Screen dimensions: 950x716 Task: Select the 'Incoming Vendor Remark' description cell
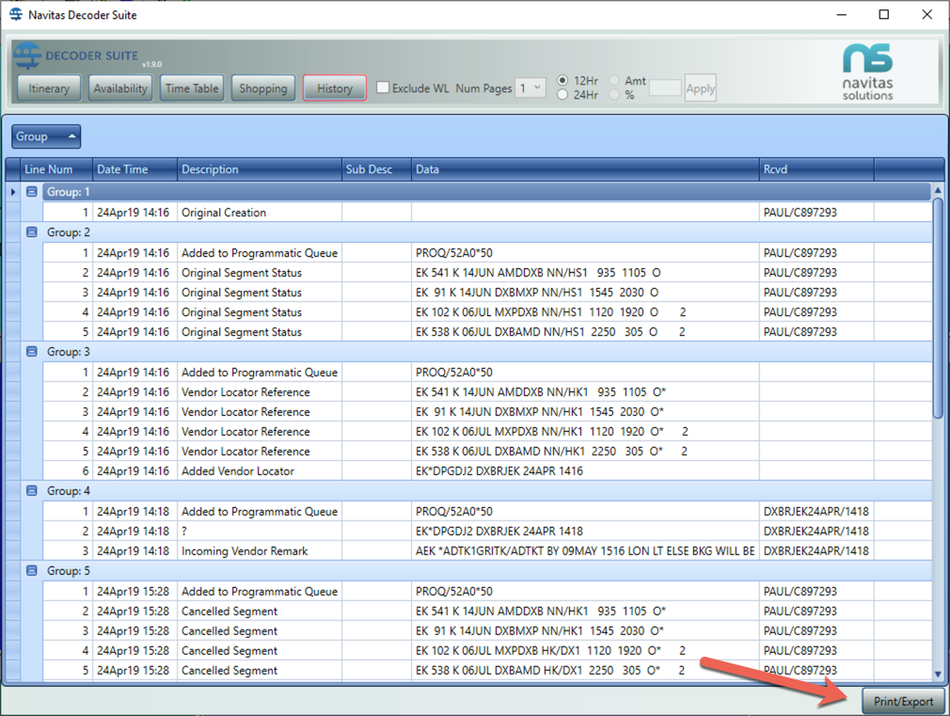pyautogui.click(x=260, y=551)
